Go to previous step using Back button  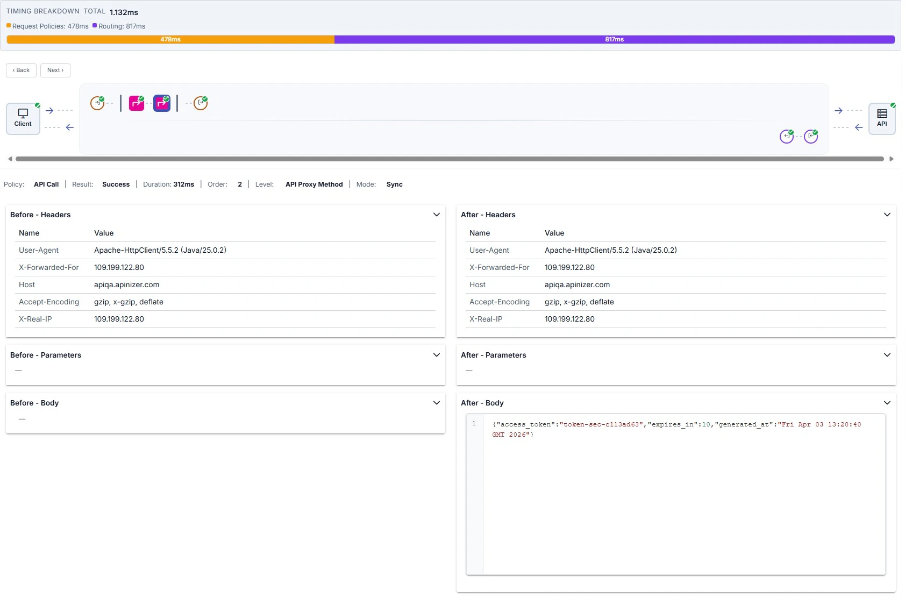pyautogui.click(x=21, y=70)
